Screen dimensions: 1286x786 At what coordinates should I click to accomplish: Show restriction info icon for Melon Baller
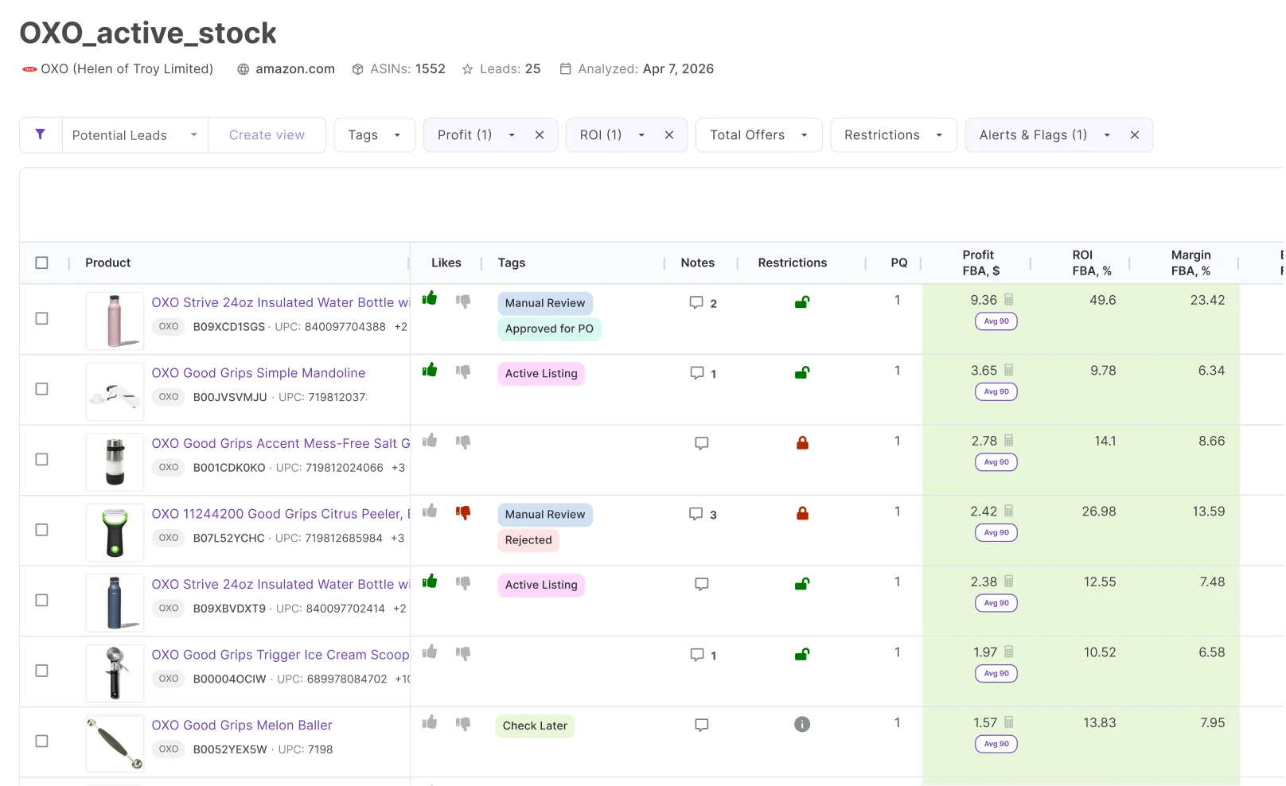802,724
